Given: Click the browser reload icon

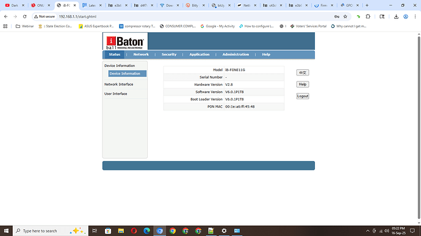Looking at the screenshot, I should [24, 16].
